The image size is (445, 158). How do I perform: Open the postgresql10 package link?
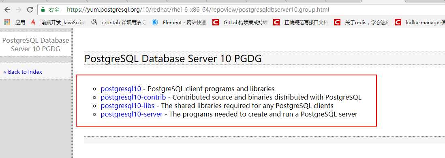click(x=121, y=89)
